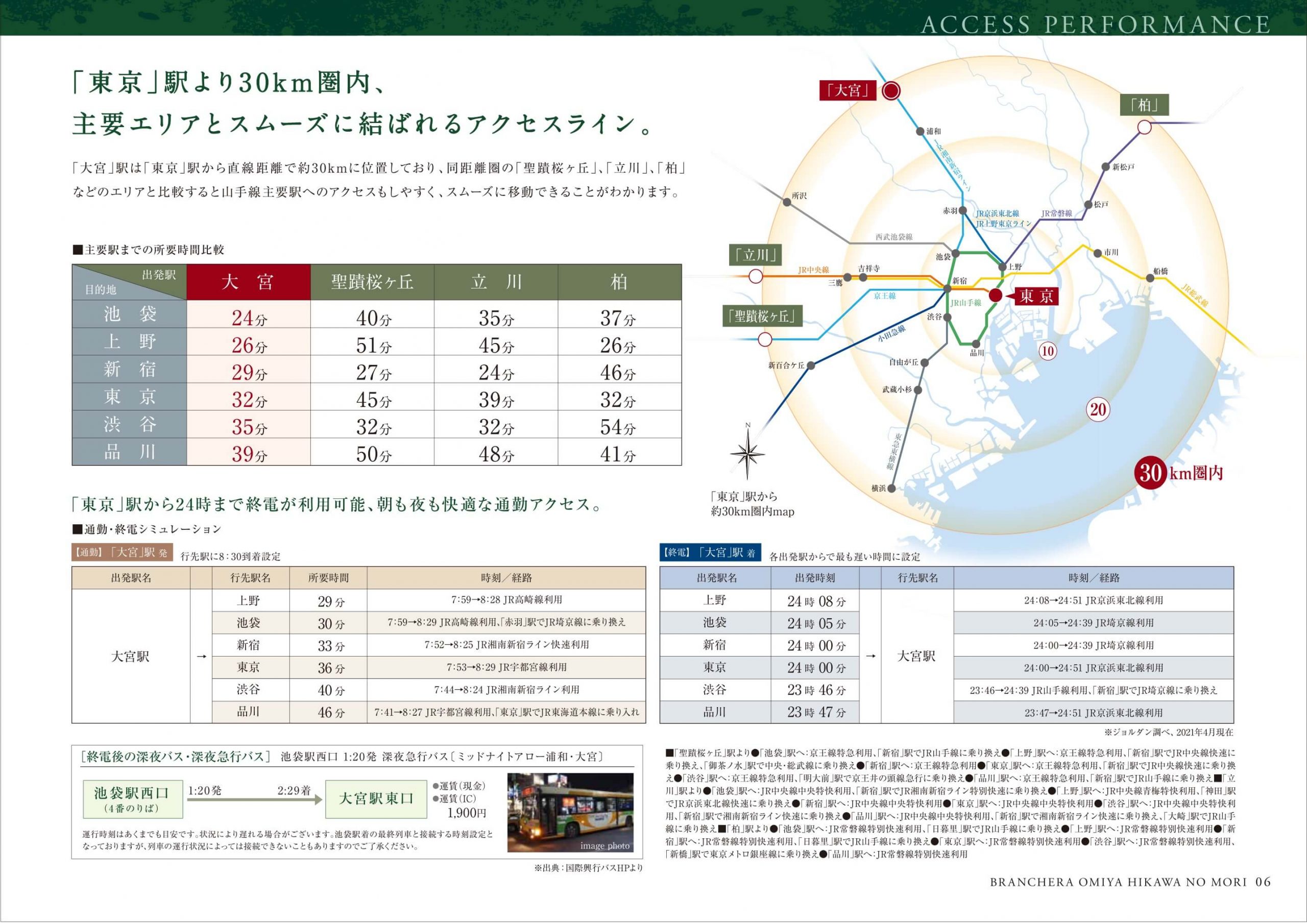
Task: Click the 大宮駅 departure cell in commute table
Action: pos(130,656)
